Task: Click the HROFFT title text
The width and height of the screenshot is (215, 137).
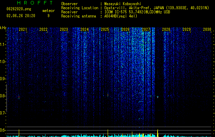Action: click(35, 3)
